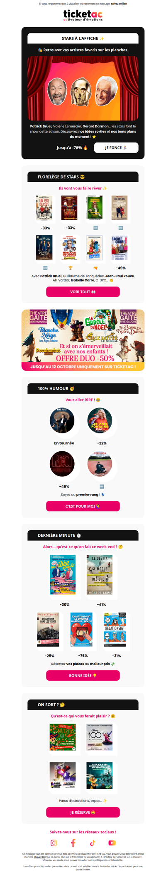
Task: Click the JE FONCE button
Action: tap(116, 148)
